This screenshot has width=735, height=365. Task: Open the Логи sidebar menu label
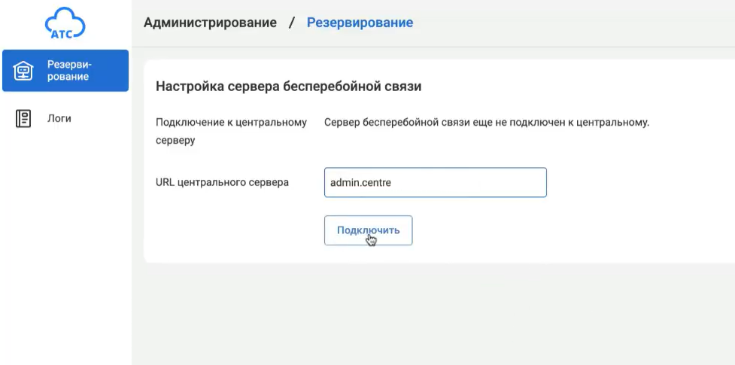59,118
